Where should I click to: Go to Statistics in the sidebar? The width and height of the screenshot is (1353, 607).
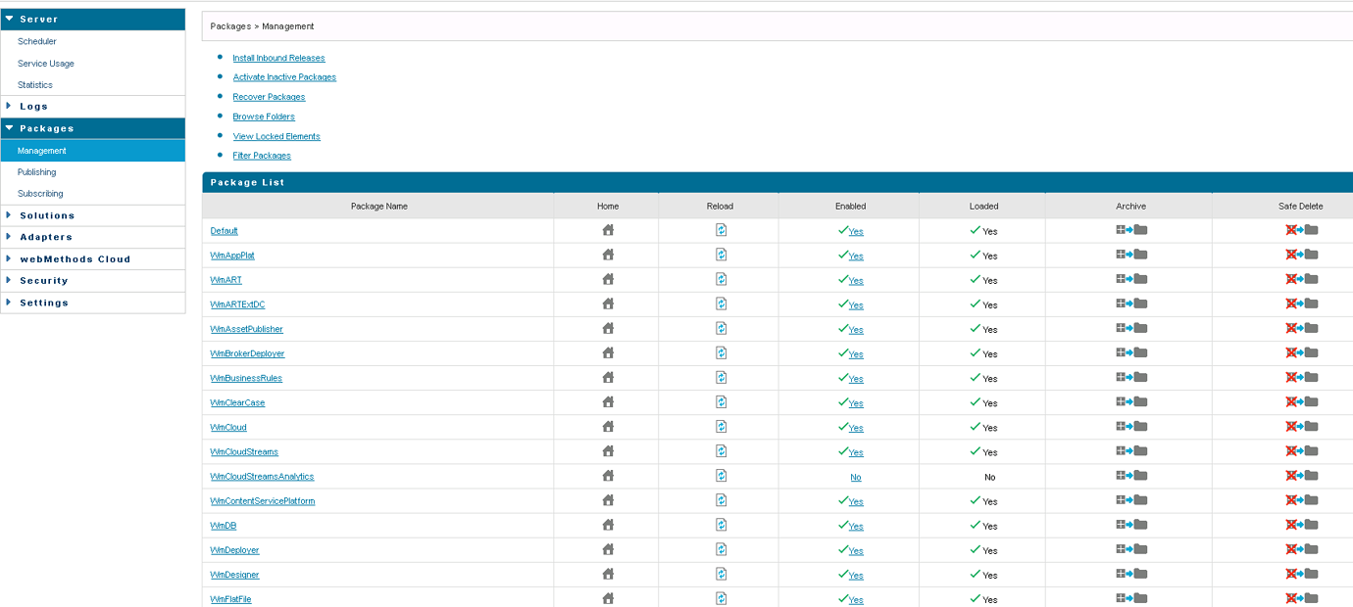35,85
